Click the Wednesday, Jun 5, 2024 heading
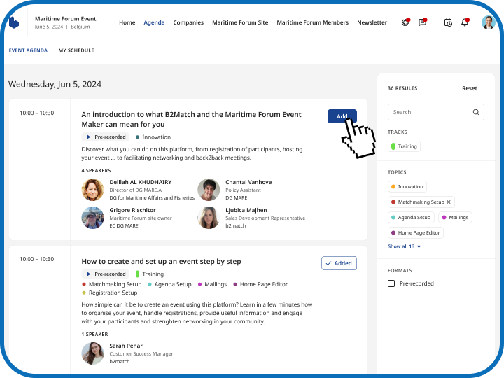 tap(55, 84)
